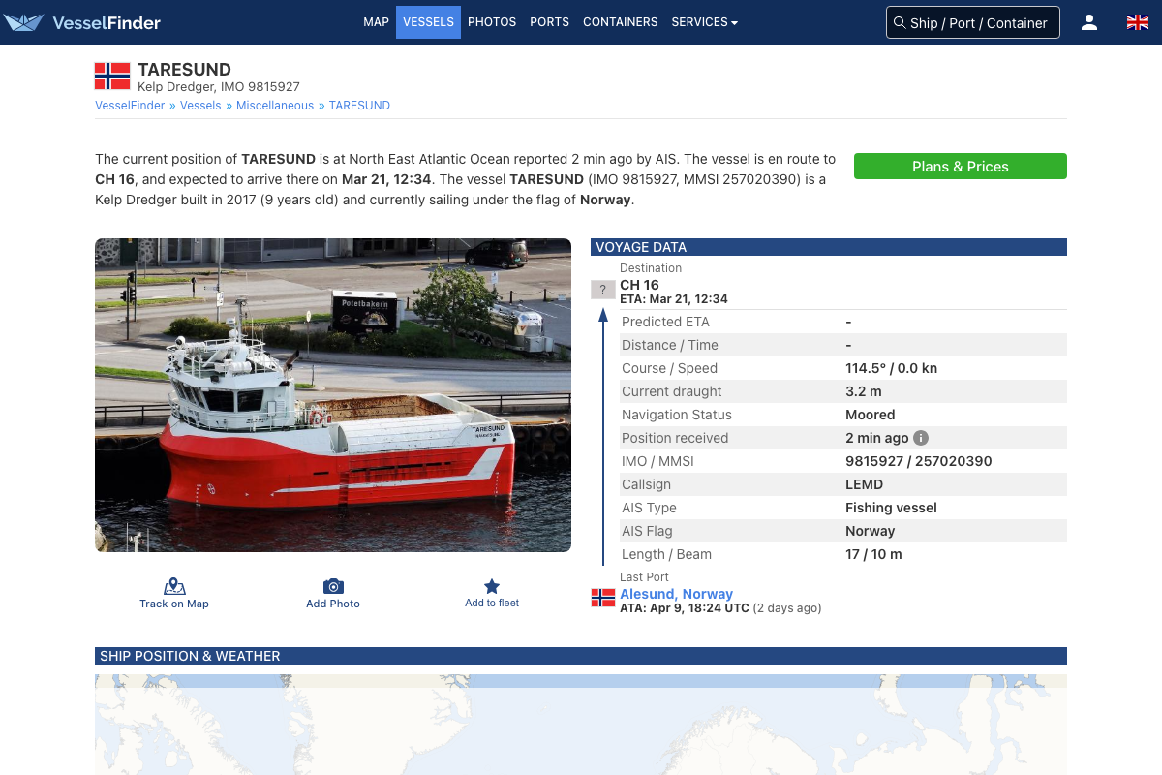Click the Norway flag beside Alesund

(x=603, y=598)
